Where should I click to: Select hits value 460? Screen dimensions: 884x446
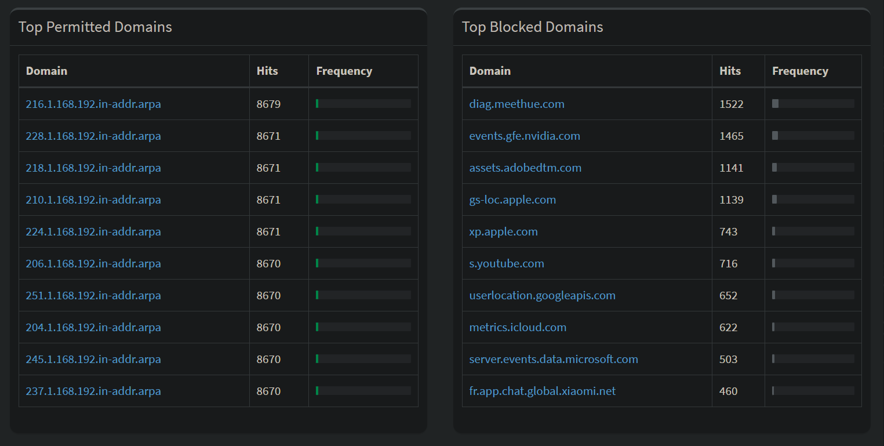[x=728, y=391]
